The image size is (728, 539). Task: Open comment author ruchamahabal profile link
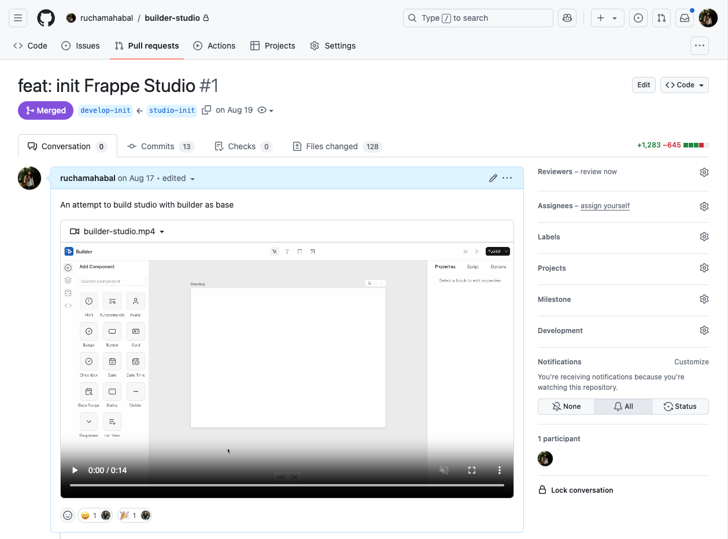(x=88, y=178)
